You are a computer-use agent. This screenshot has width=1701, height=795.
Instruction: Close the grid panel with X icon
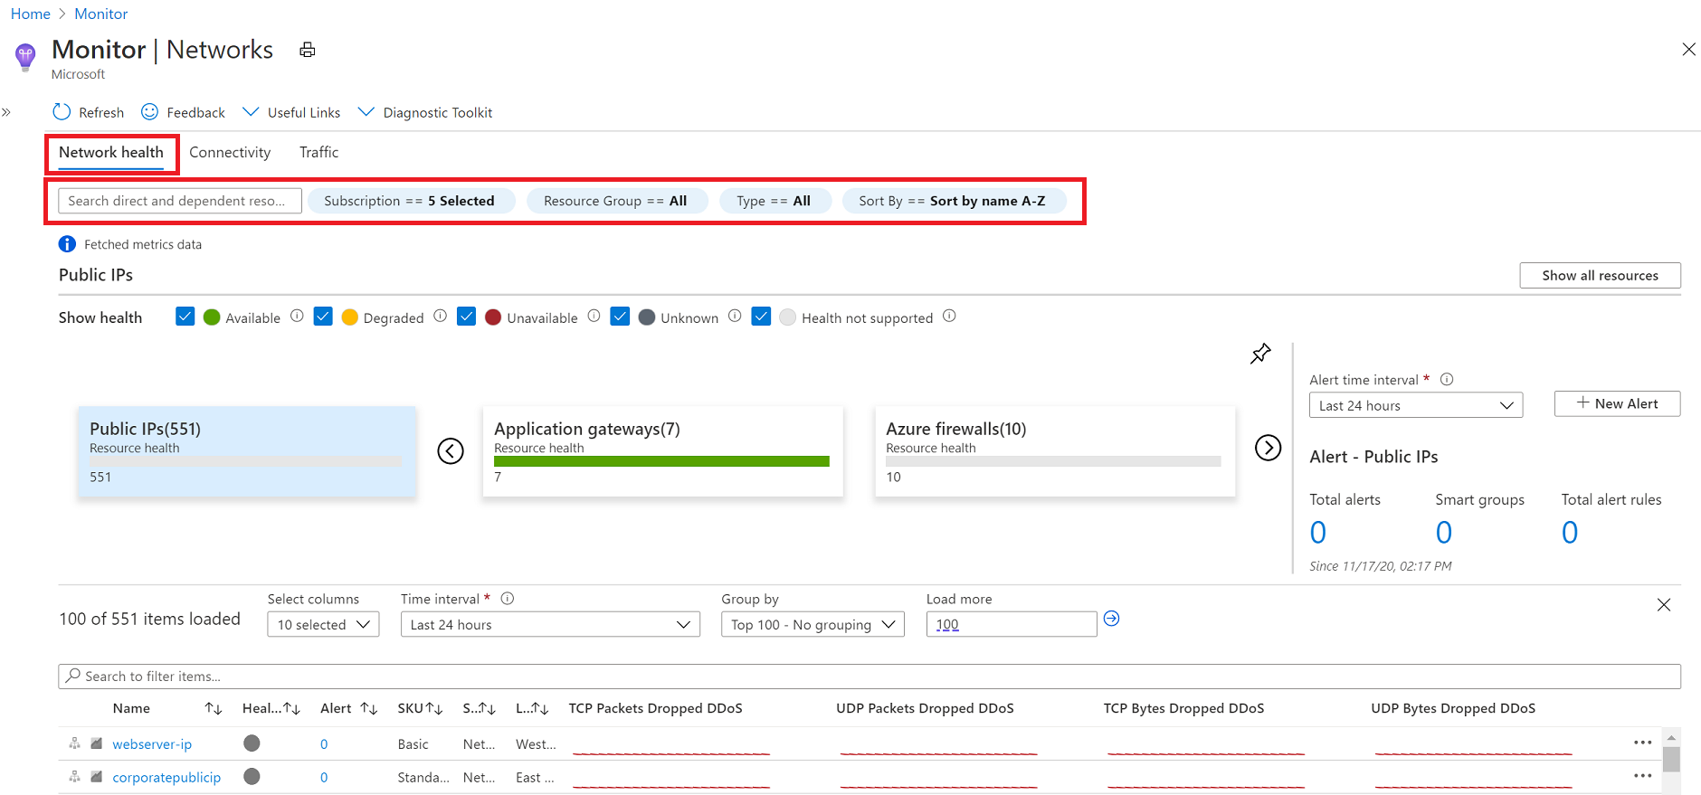click(x=1664, y=605)
